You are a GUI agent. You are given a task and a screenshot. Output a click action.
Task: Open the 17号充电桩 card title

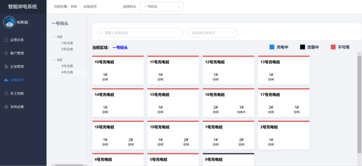tap(270, 95)
